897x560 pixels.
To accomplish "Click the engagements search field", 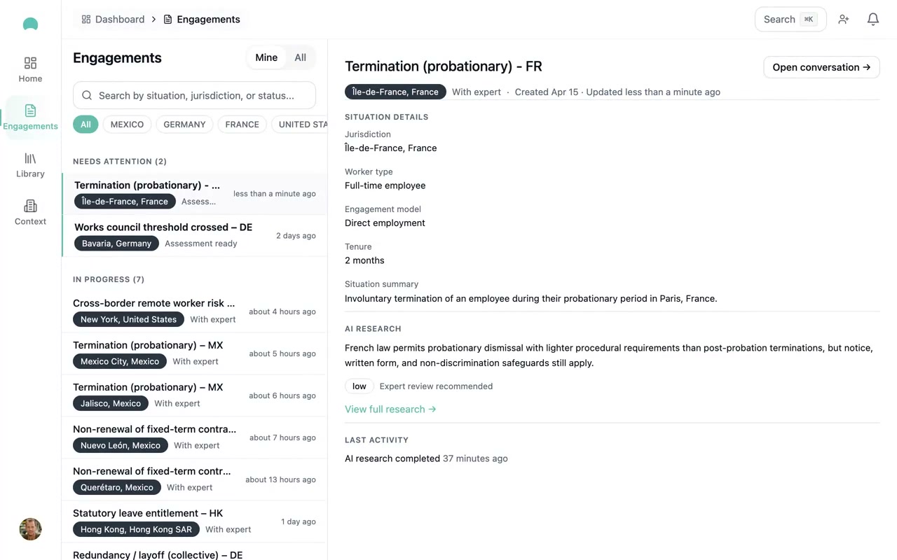I will (195, 95).
